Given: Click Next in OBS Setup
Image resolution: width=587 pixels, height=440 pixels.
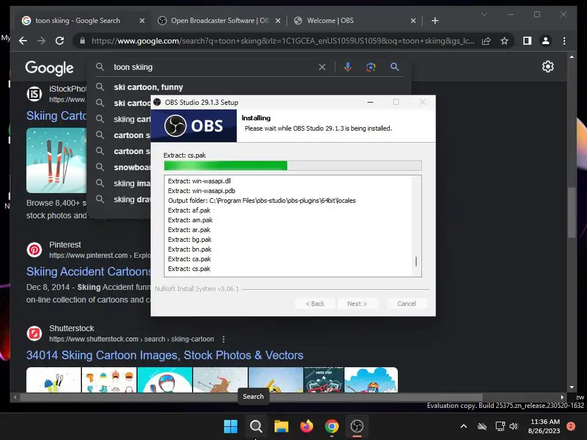Looking at the screenshot, I should click(x=357, y=304).
